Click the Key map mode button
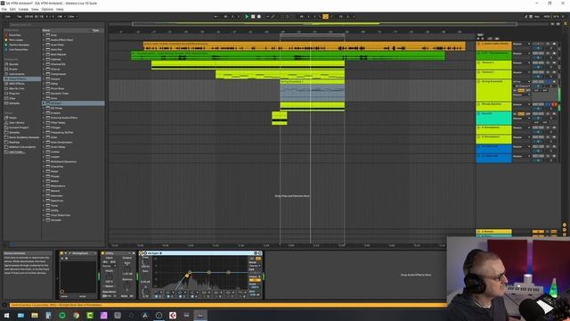Image resolution: width=570 pixels, height=321 pixels. pos(536,16)
